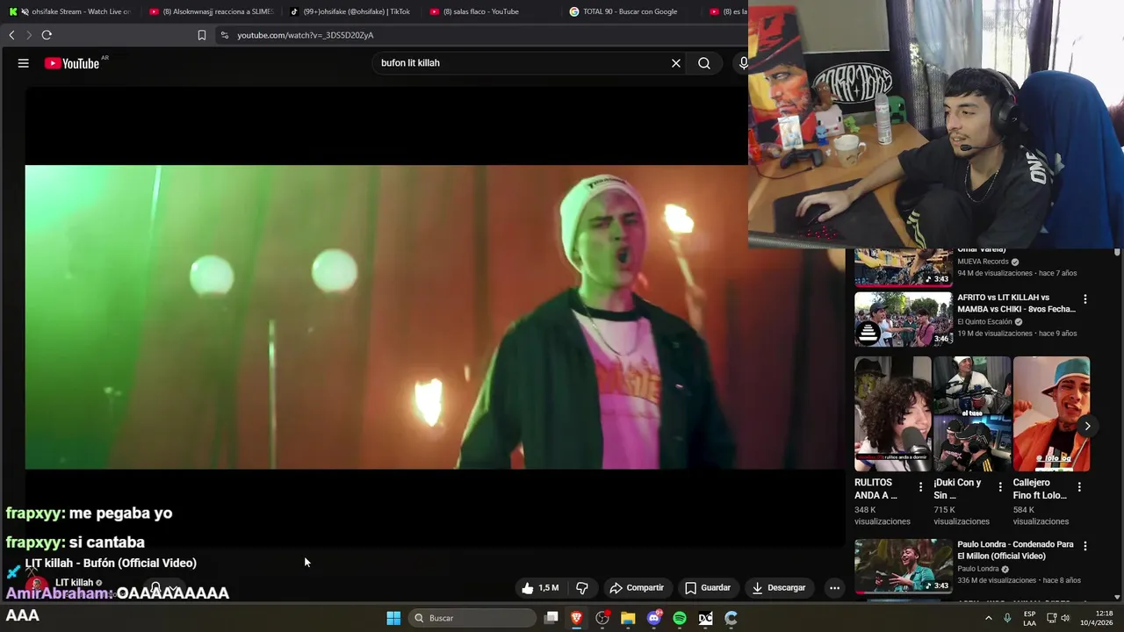This screenshot has height=632, width=1124.
Task: Switch to the '(8) es la' tab
Action: point(728,11)
